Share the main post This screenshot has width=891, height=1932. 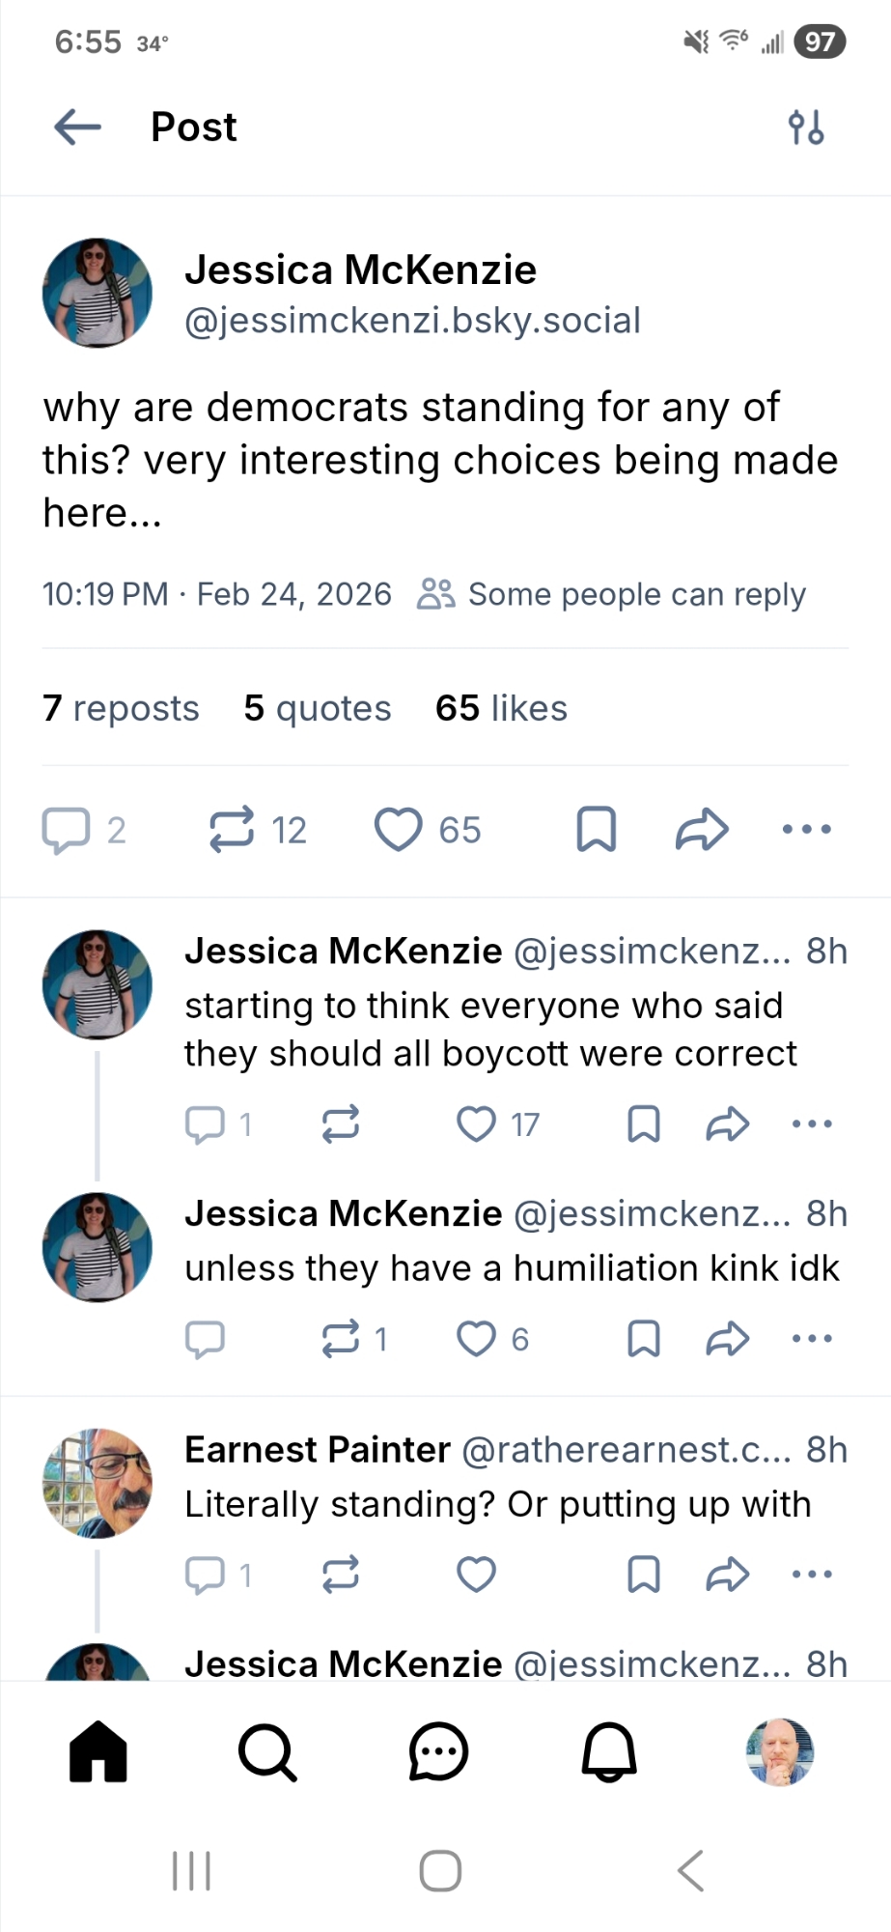pos(702,830)
